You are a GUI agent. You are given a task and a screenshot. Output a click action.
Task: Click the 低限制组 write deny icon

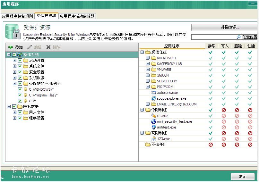click(224, 110)
